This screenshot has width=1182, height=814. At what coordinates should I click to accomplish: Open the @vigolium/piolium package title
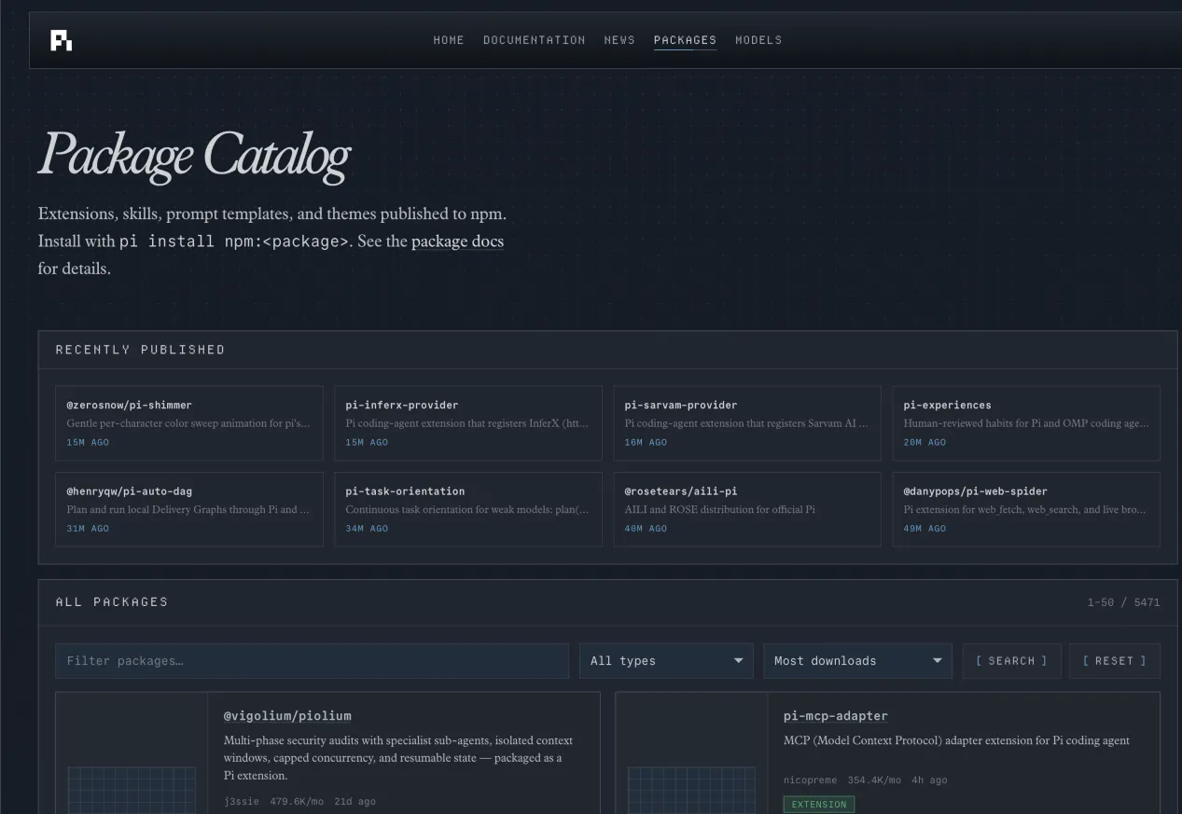(287, 716)
